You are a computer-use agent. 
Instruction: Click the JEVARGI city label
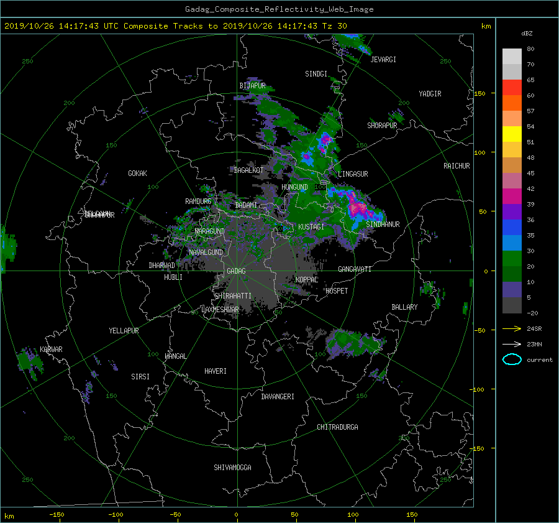383,60
